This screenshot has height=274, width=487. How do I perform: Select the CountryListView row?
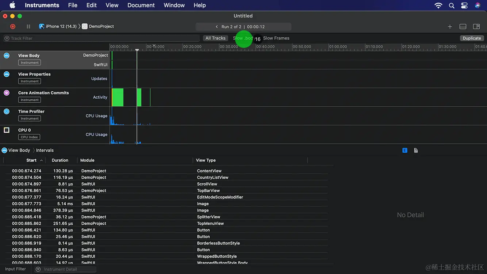pyautogui.click(x=166, y=178)
